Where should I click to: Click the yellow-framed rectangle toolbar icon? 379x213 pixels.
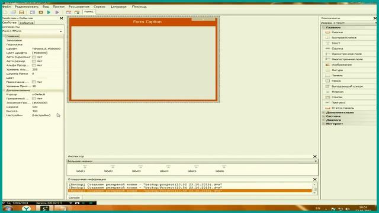coord(41,12)
